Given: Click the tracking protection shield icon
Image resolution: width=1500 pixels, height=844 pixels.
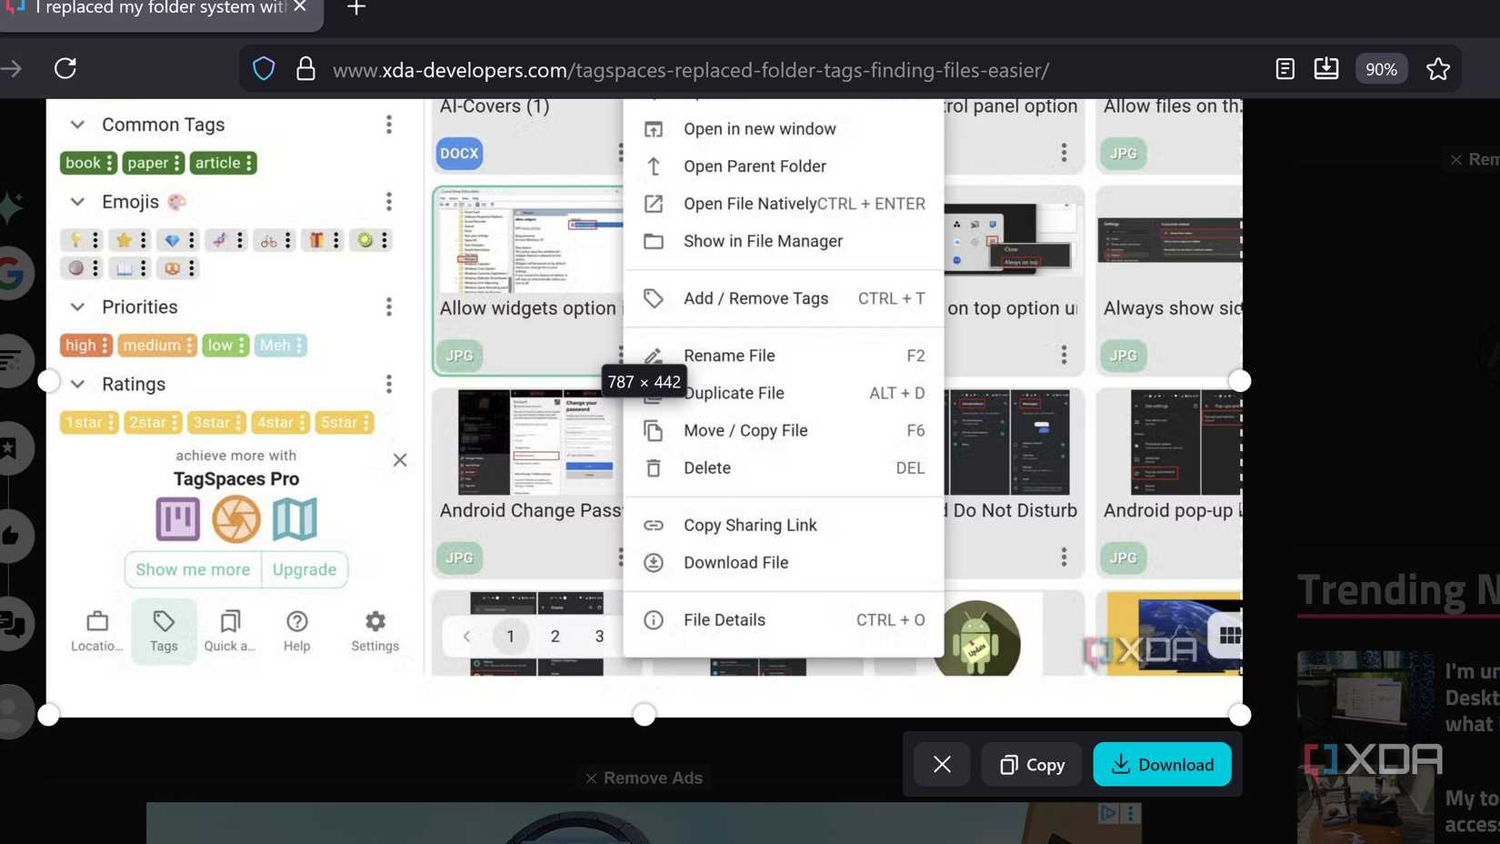Looking at the screenshot, I should [x=263, y=68].
